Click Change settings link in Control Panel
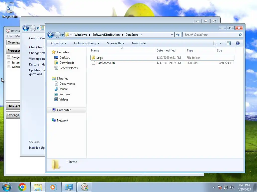Screen dimensions: 257x192 pos(37,53)
